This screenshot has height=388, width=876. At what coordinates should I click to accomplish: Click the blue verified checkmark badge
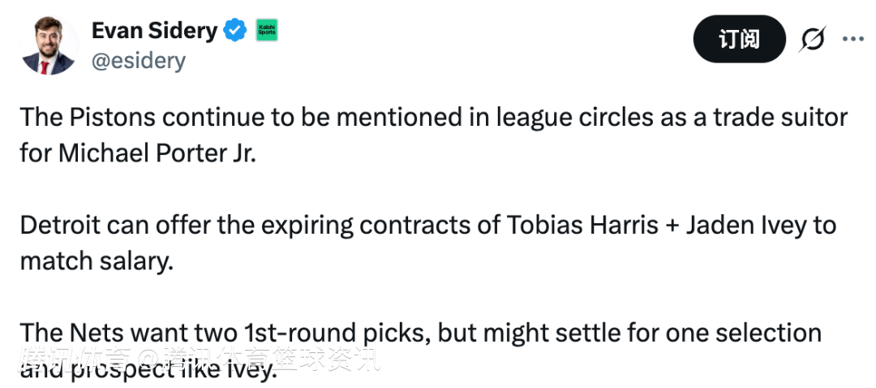(x=234, y=32)
